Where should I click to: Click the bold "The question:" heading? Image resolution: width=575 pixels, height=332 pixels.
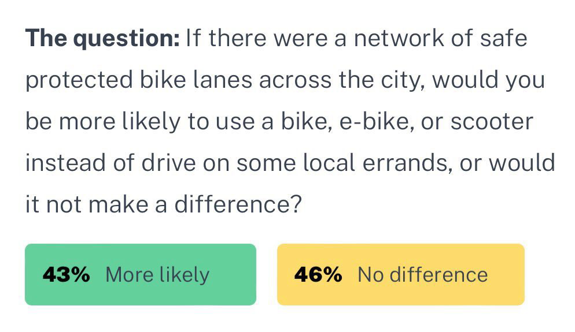102,39
